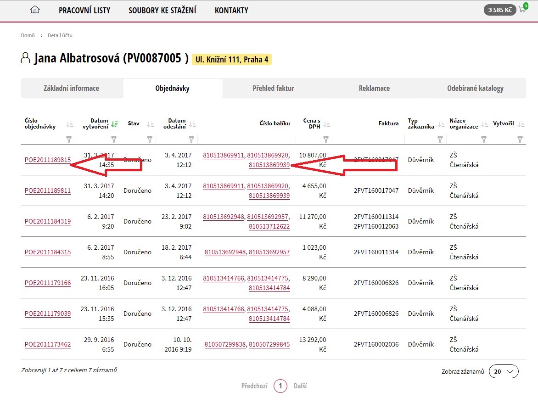Open filter under Cena s DPH column

coord(326,139)
